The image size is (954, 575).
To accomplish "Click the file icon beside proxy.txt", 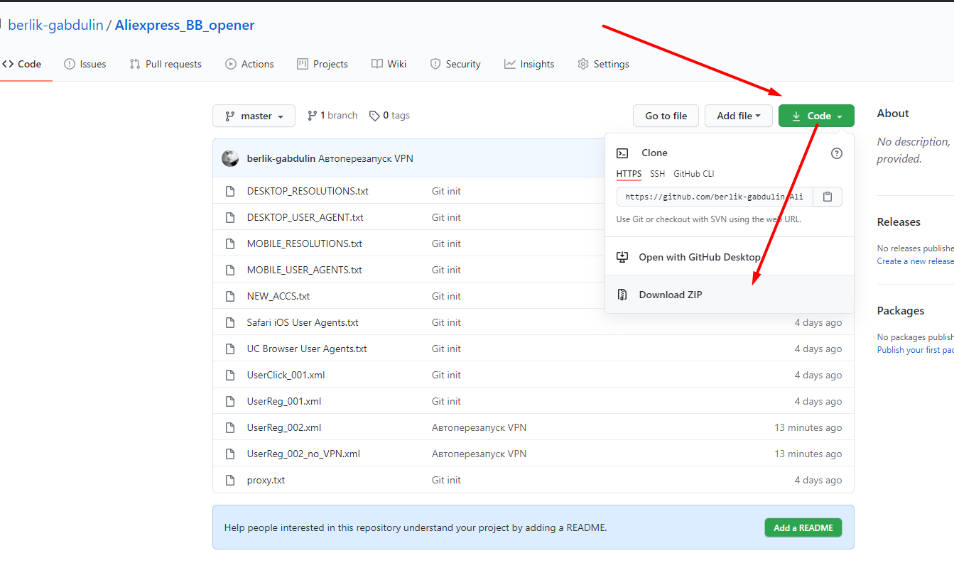I will [230, 480].
